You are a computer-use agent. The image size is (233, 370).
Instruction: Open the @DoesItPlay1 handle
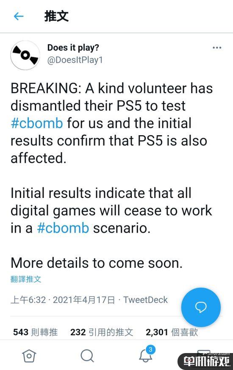coord(75,60)
